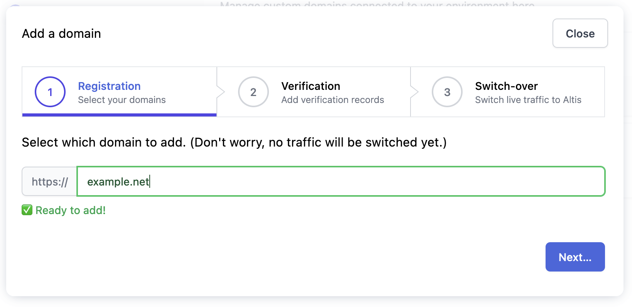Select the step 1 Registration circle icon
The width and height of the screenshot is (632, 307).
[x=50, y=92]
